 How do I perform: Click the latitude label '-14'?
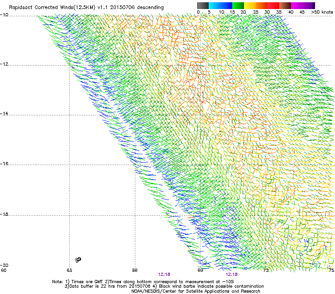tap(4, 114)
